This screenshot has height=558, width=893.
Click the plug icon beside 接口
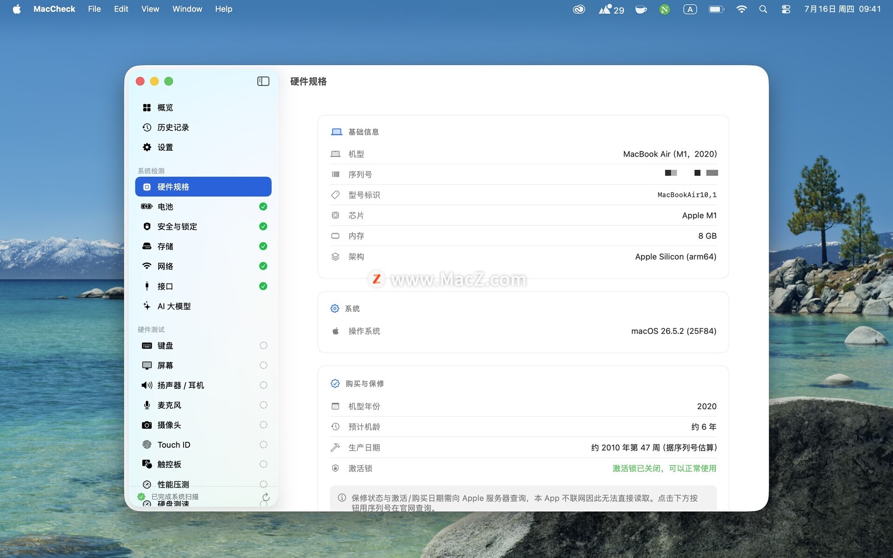(147, 286)
